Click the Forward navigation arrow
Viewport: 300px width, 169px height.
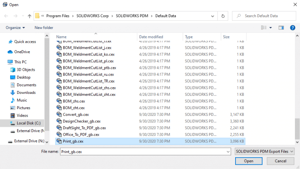[x=15, y=16]
